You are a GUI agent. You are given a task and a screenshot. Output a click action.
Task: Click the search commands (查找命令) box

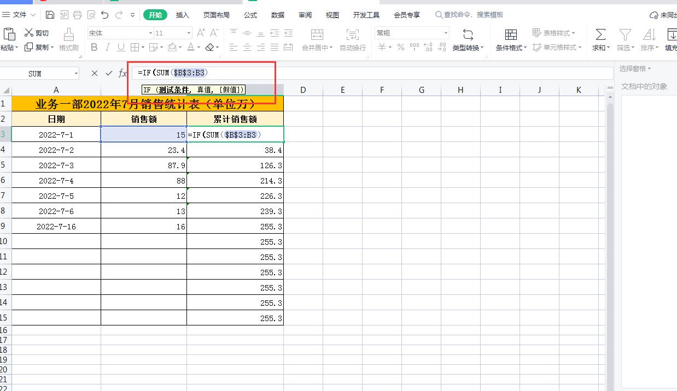point(469,15)
